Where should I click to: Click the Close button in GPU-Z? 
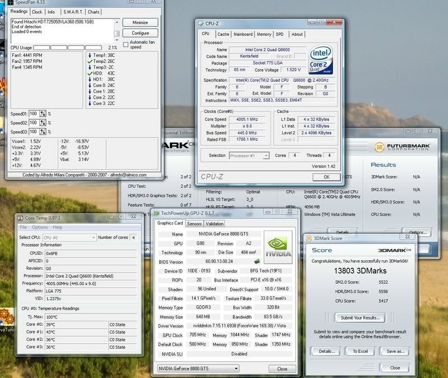coord(282,369)
